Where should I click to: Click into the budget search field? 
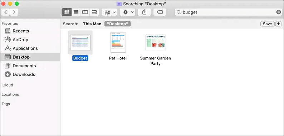(228, 12)
